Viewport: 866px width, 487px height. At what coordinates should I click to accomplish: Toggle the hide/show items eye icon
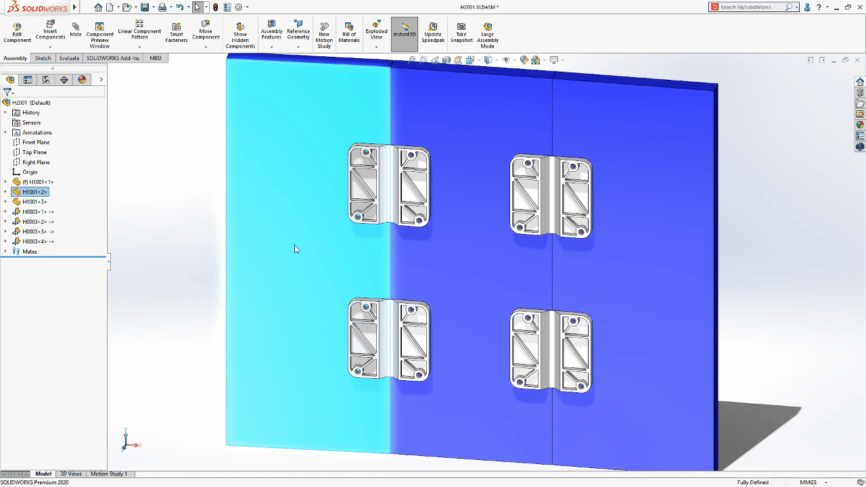(x=506, y=60)
